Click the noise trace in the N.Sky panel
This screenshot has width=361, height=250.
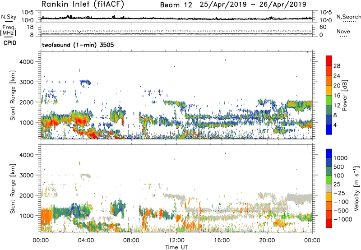176,18
